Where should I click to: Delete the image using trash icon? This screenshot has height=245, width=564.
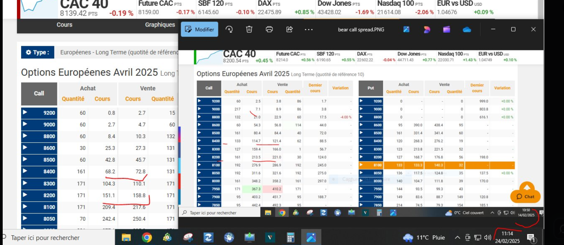pos(249,29)
